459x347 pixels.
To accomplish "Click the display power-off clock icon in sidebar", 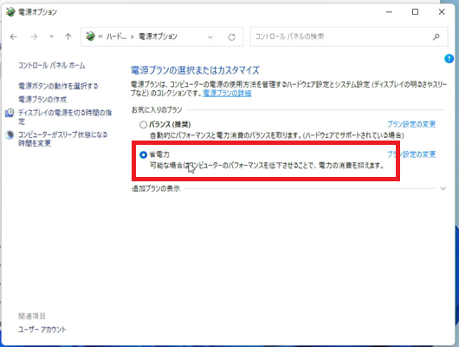I will (10, 113).
